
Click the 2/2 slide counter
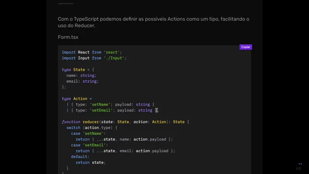coord(298,168)
